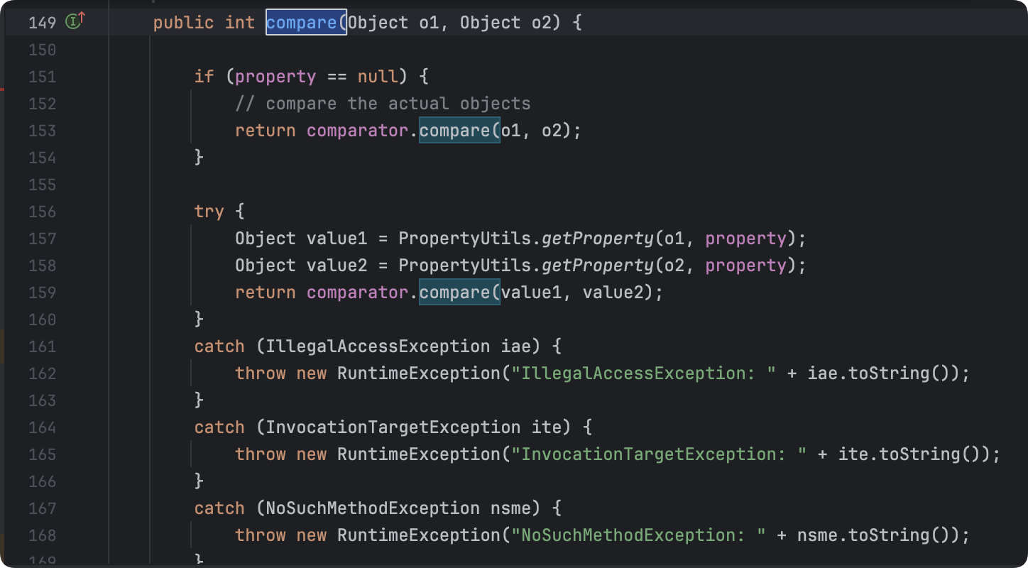Click the highlighted compare call on line 153

(459, 131)
